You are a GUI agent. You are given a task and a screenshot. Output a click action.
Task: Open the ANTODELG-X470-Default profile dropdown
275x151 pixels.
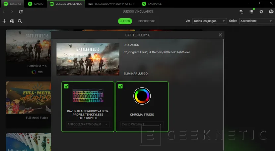[x=88, y=124]
